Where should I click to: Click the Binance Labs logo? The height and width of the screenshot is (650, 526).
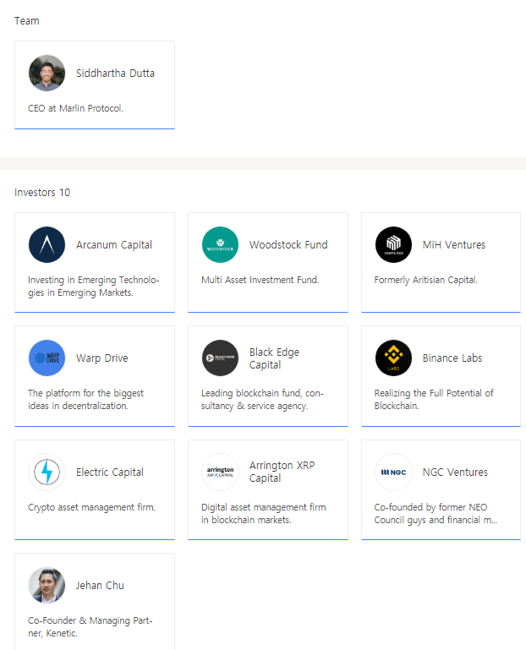click(x=394, y=358)
